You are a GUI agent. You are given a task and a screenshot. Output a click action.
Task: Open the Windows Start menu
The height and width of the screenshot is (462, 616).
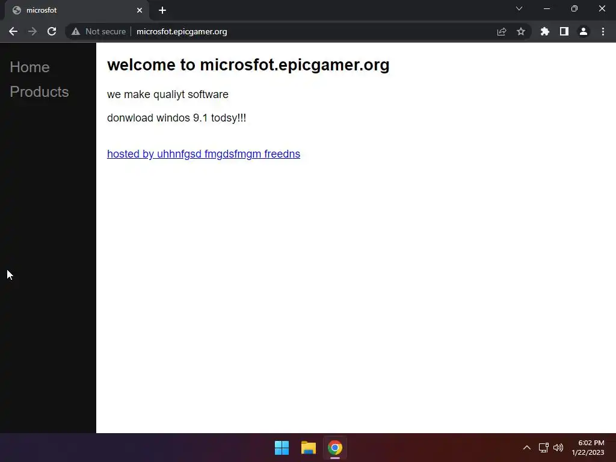(x=282, y=448)
